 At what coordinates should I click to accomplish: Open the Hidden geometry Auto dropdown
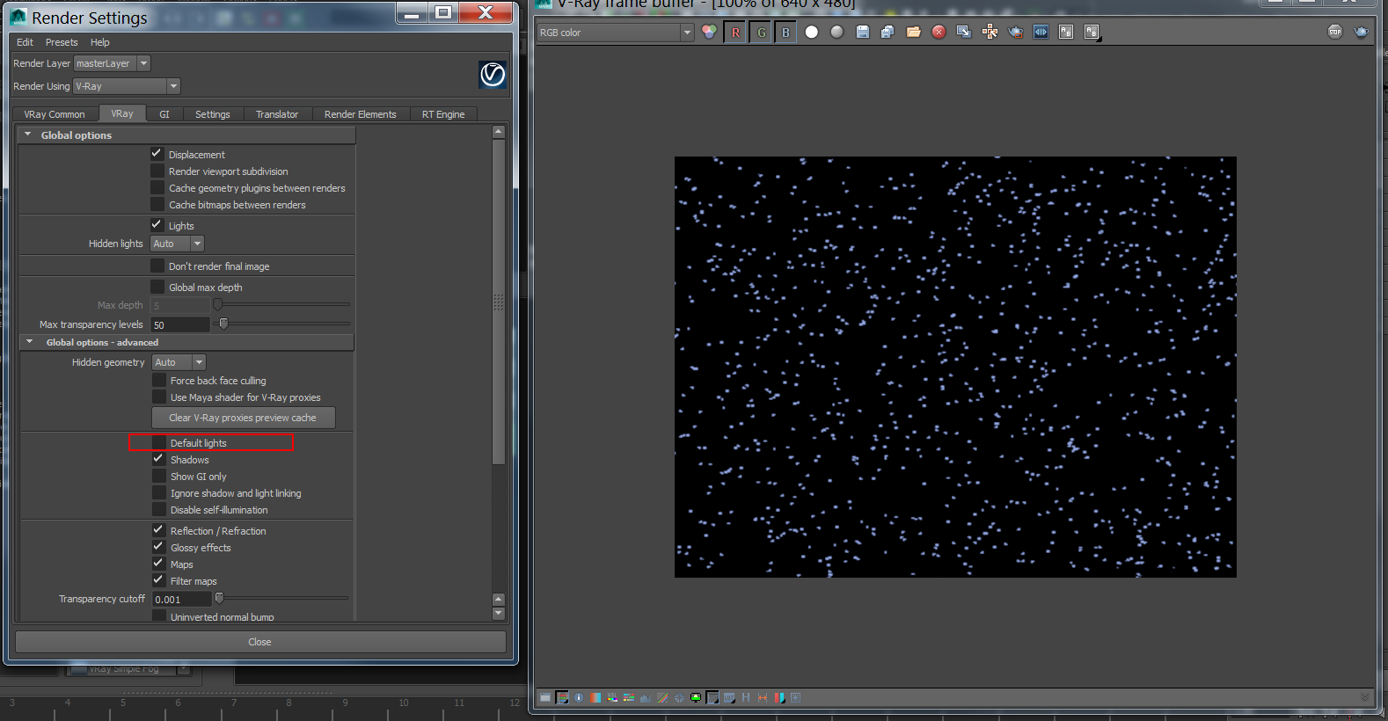179,362
